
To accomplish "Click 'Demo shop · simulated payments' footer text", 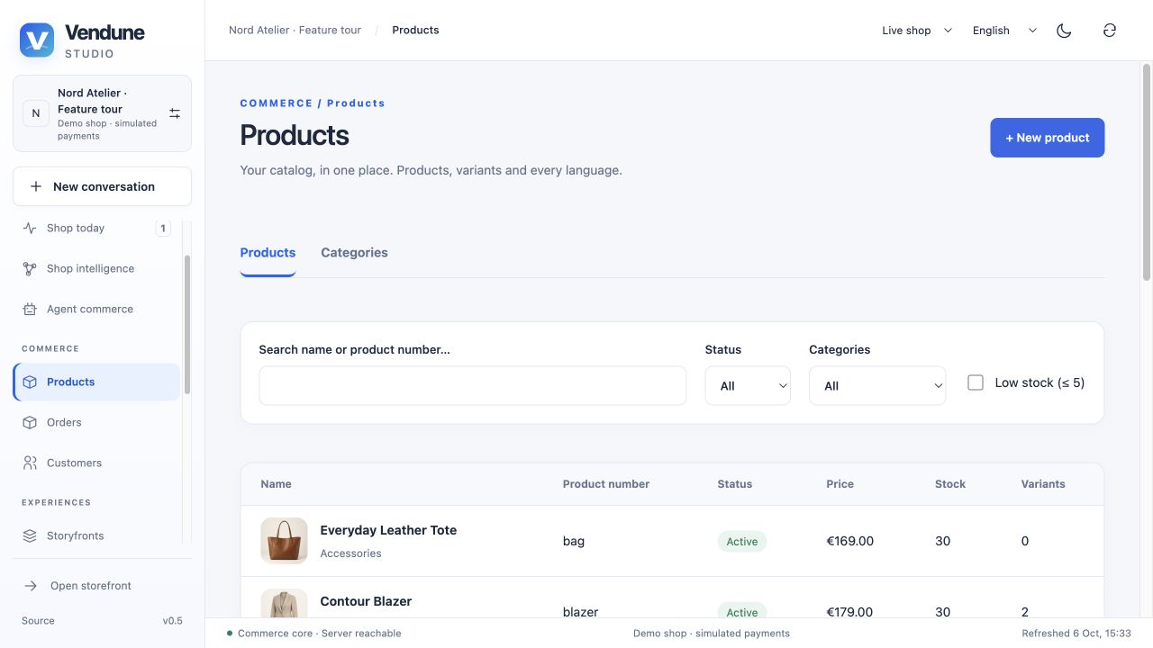I will (712, 634).
